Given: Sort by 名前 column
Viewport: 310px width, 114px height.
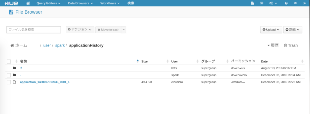Looking at the screenshot, I should pyautogui.click(x=23, y=61).
